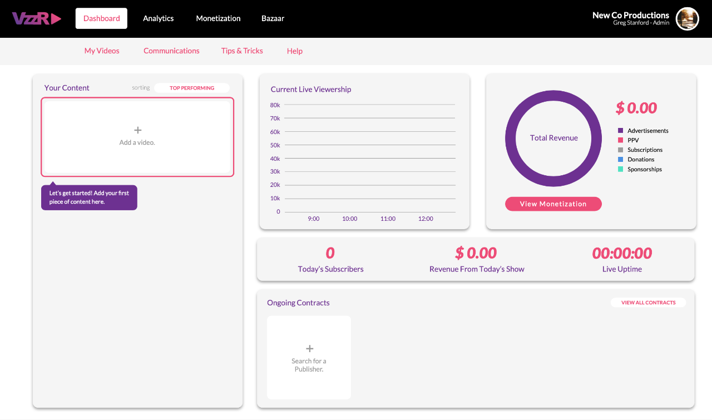Click the 20k axis label
Image resolution: width=712 pixels, height=420 pixels.
pyautogui.click(x=275, y=185)
